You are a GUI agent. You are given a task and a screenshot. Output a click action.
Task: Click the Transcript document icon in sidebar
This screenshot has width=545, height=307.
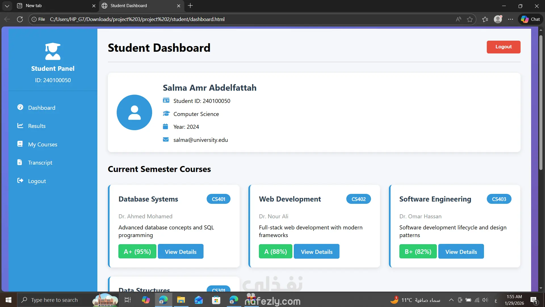pyautogui.click(x=20, y=162)
